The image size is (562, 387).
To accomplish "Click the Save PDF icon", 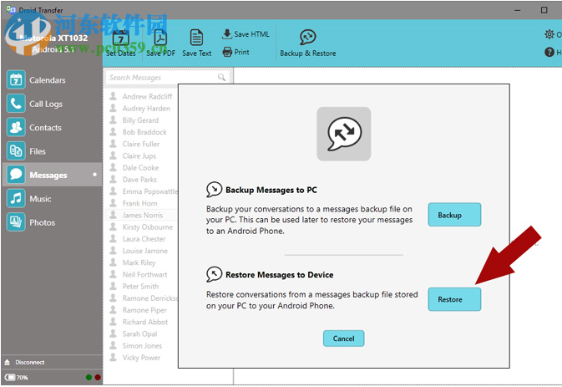I will pyautogui.click(x=160, y=38).
